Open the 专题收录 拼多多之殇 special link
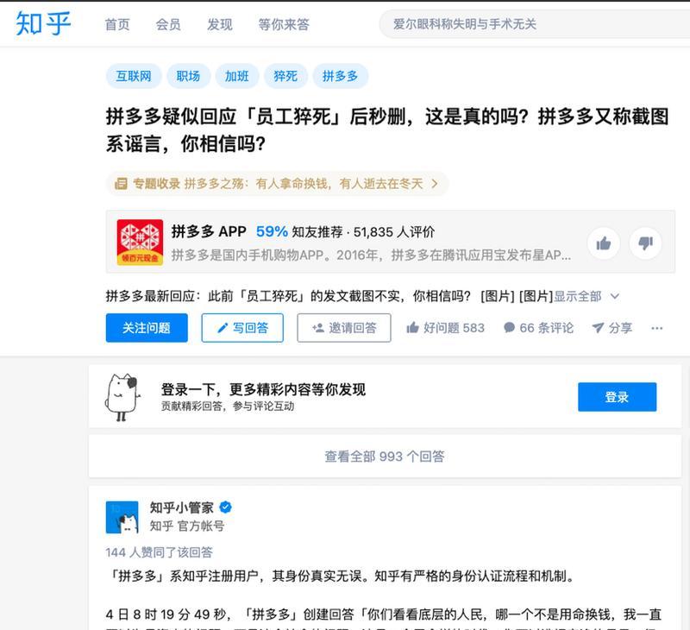This screenshot has height=630, width=690. 277,184
